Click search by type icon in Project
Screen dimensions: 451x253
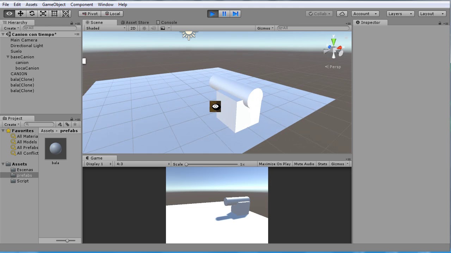tap(60, 124)
